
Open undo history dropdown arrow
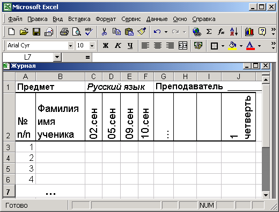[x=166, y=32]
